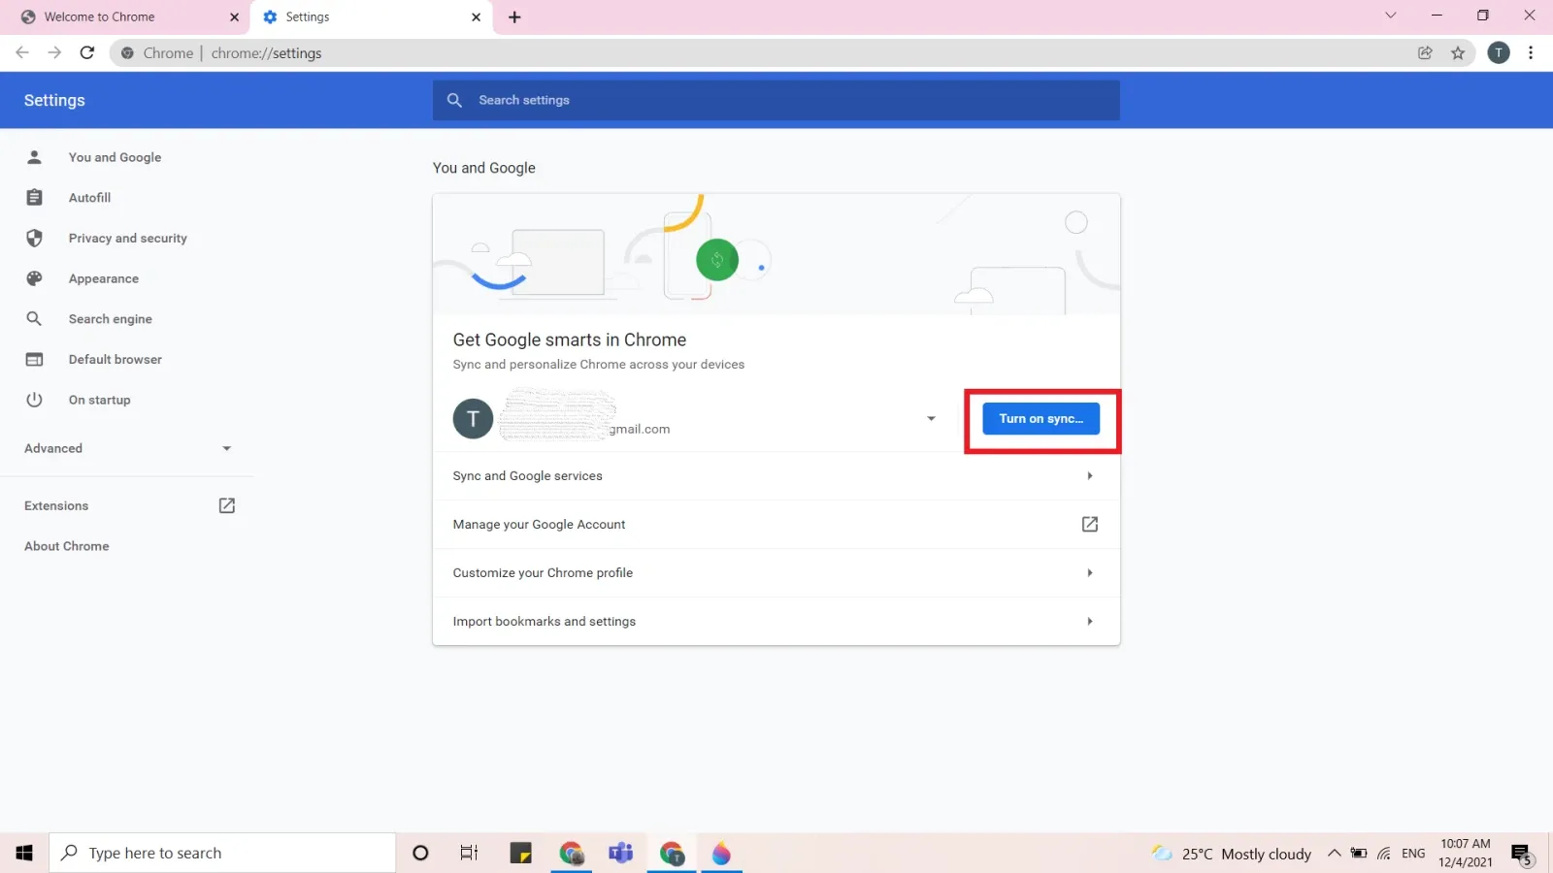Open Chrome three-dot menu
This screenshot has height=873, width=1553.
[x=1531, y=53]
